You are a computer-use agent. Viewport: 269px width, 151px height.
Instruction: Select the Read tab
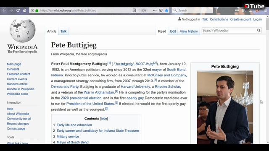pos(162,31)
